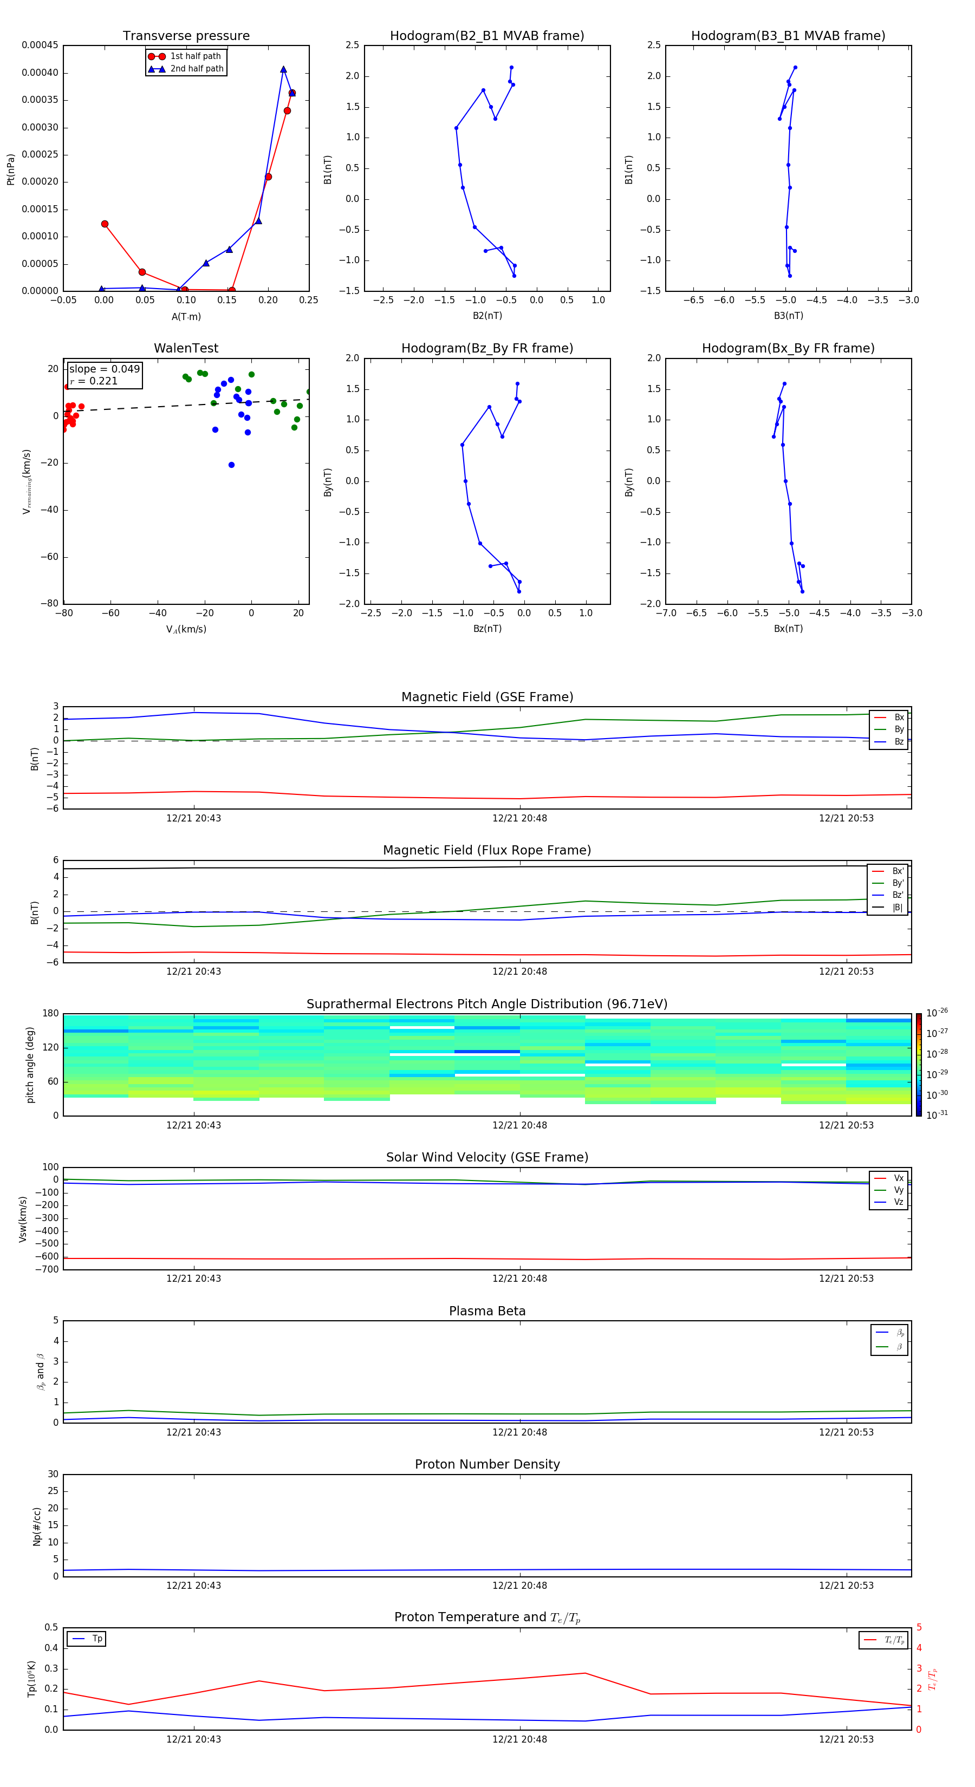This screenshot has height=1787, width=975.
Task: Click By legend entry in GSE magnetic field plot
Action: [889, 729]
